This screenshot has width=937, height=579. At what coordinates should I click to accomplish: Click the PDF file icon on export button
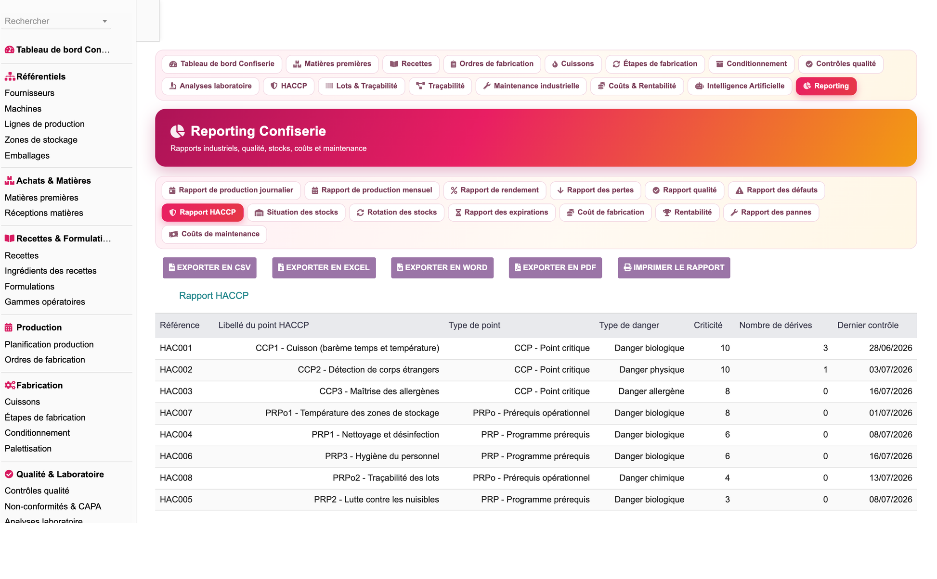coord(518,267)
